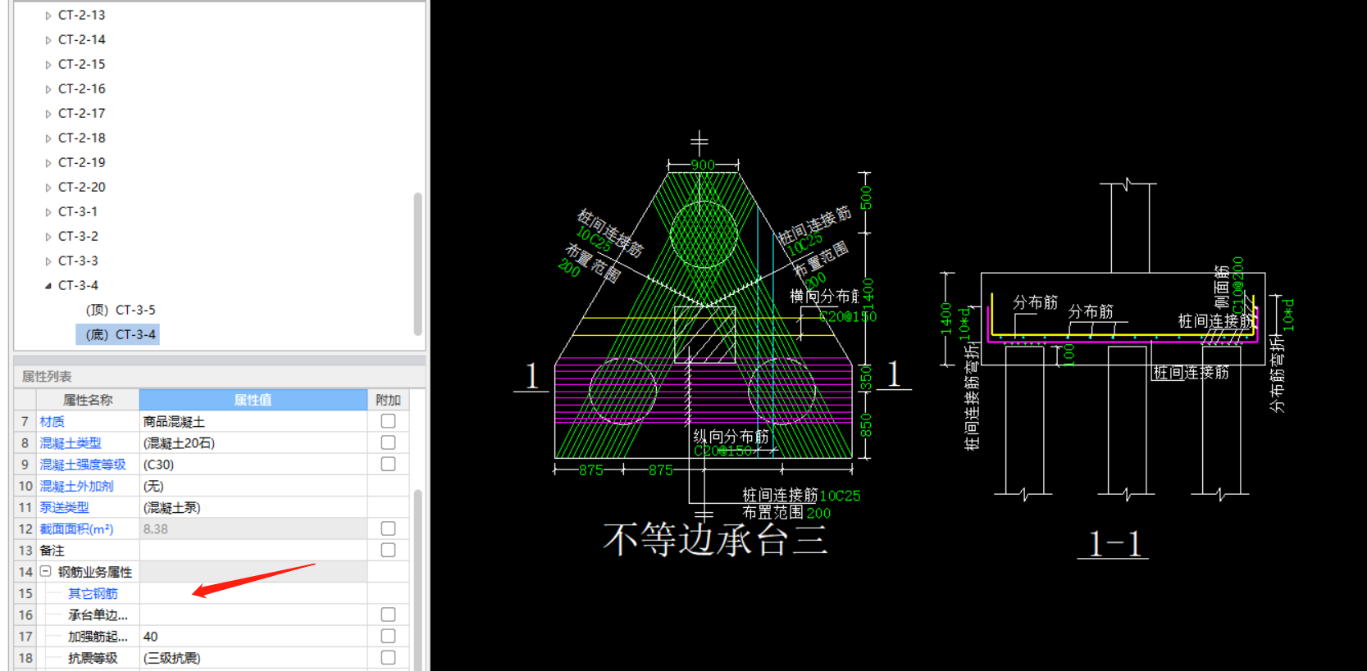Edit the (混凝土泵) value cell
Viewport: 1367px width, 671px height.
[x=253, y=507]
